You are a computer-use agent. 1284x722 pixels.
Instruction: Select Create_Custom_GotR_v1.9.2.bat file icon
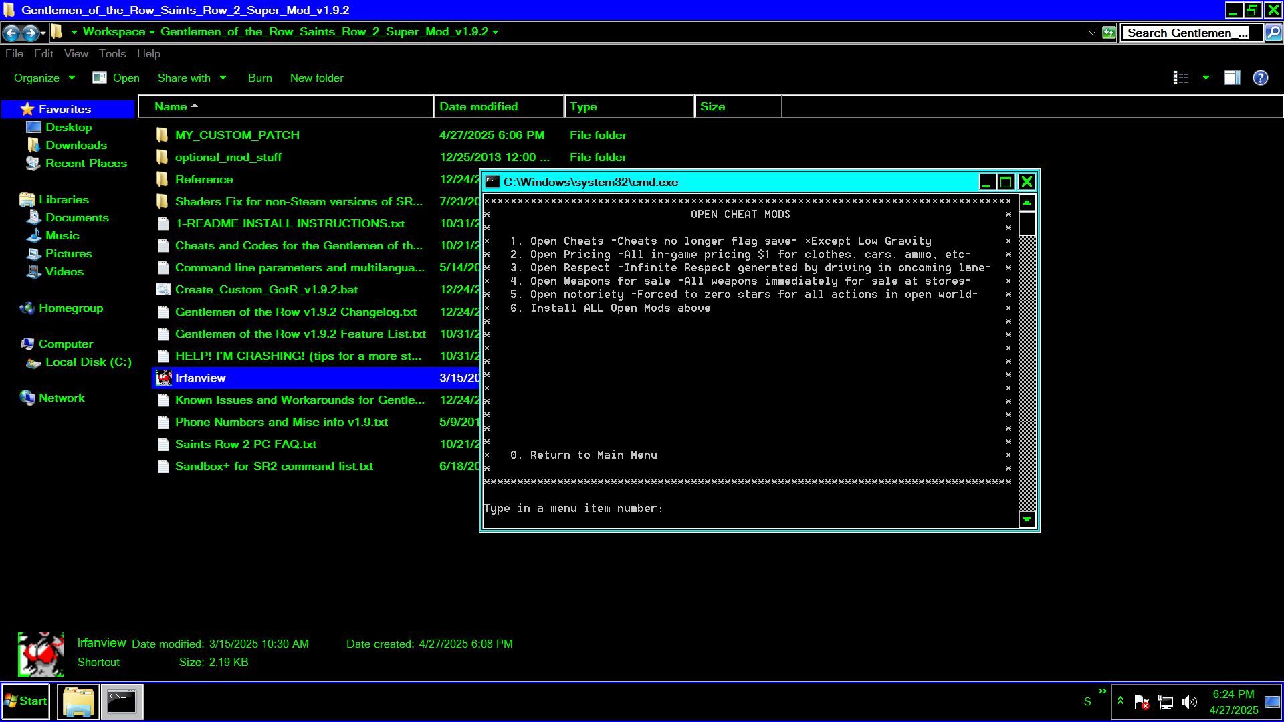pyautogui.click(x=163, y=289)
